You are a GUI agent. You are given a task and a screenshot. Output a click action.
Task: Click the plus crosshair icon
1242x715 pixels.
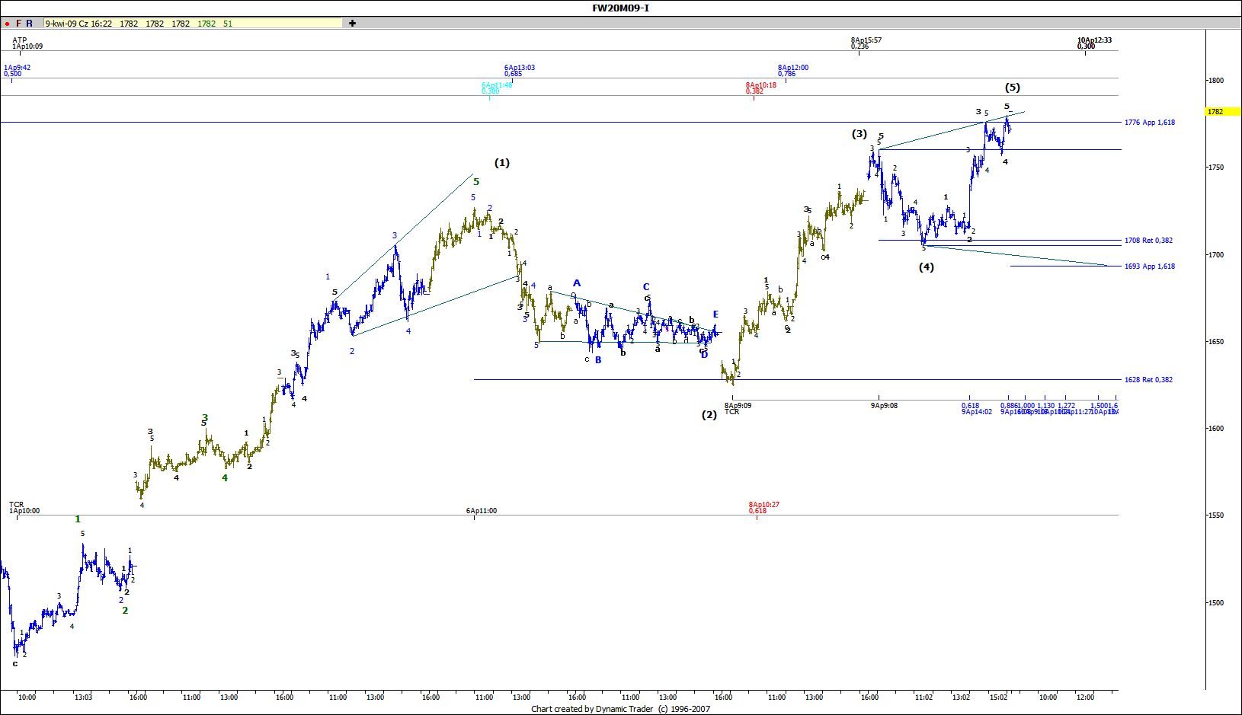352,24
